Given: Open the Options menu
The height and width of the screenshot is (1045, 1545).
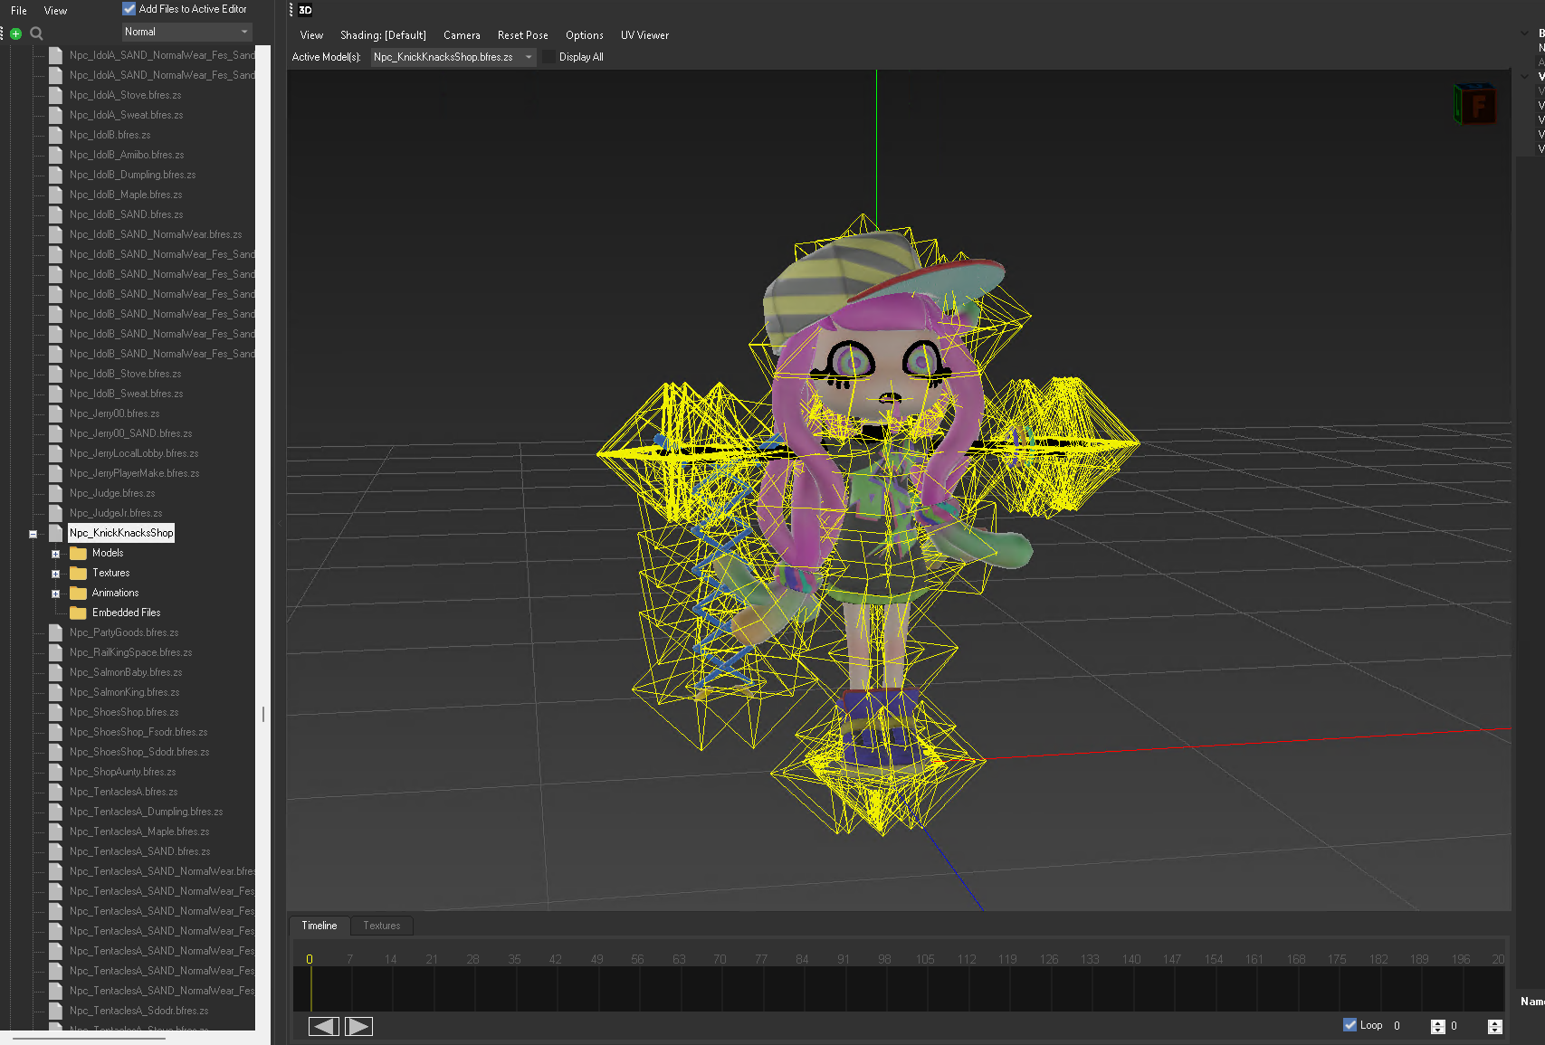Looking at the screenshot, I should (585, 35).
